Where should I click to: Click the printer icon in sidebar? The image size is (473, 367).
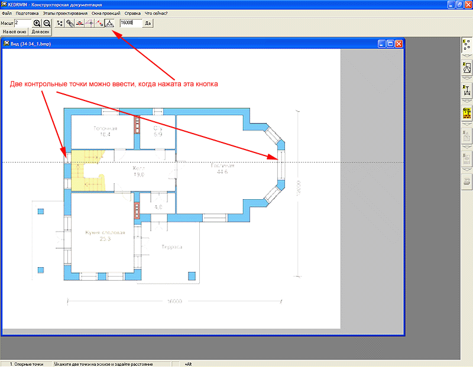(466, 182)
